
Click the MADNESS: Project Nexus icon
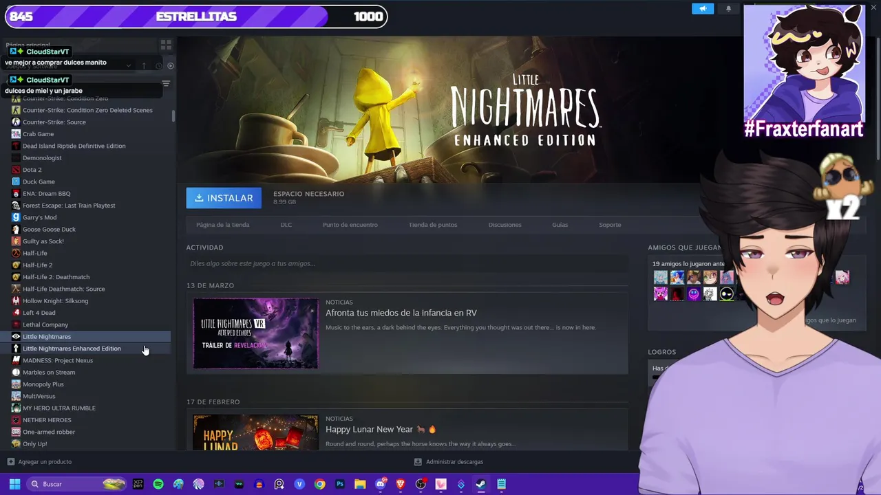(x=16, y=360)
